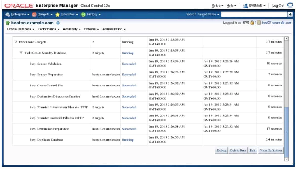Image resolution: width=297 pixels, height=169 pixels.
Task: Click Succeeded status for Source Validation step
Action: click(129, 64)
